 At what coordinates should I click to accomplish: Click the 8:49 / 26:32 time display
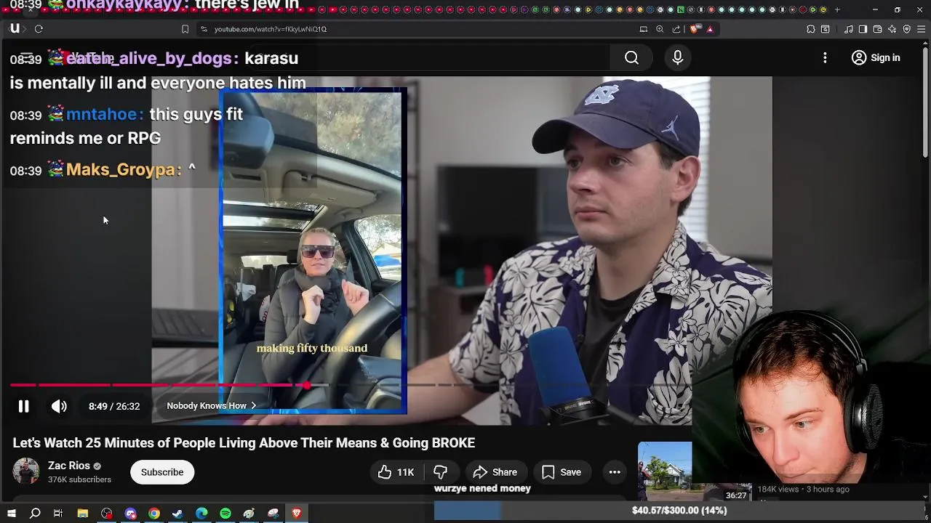click(114, 407)
